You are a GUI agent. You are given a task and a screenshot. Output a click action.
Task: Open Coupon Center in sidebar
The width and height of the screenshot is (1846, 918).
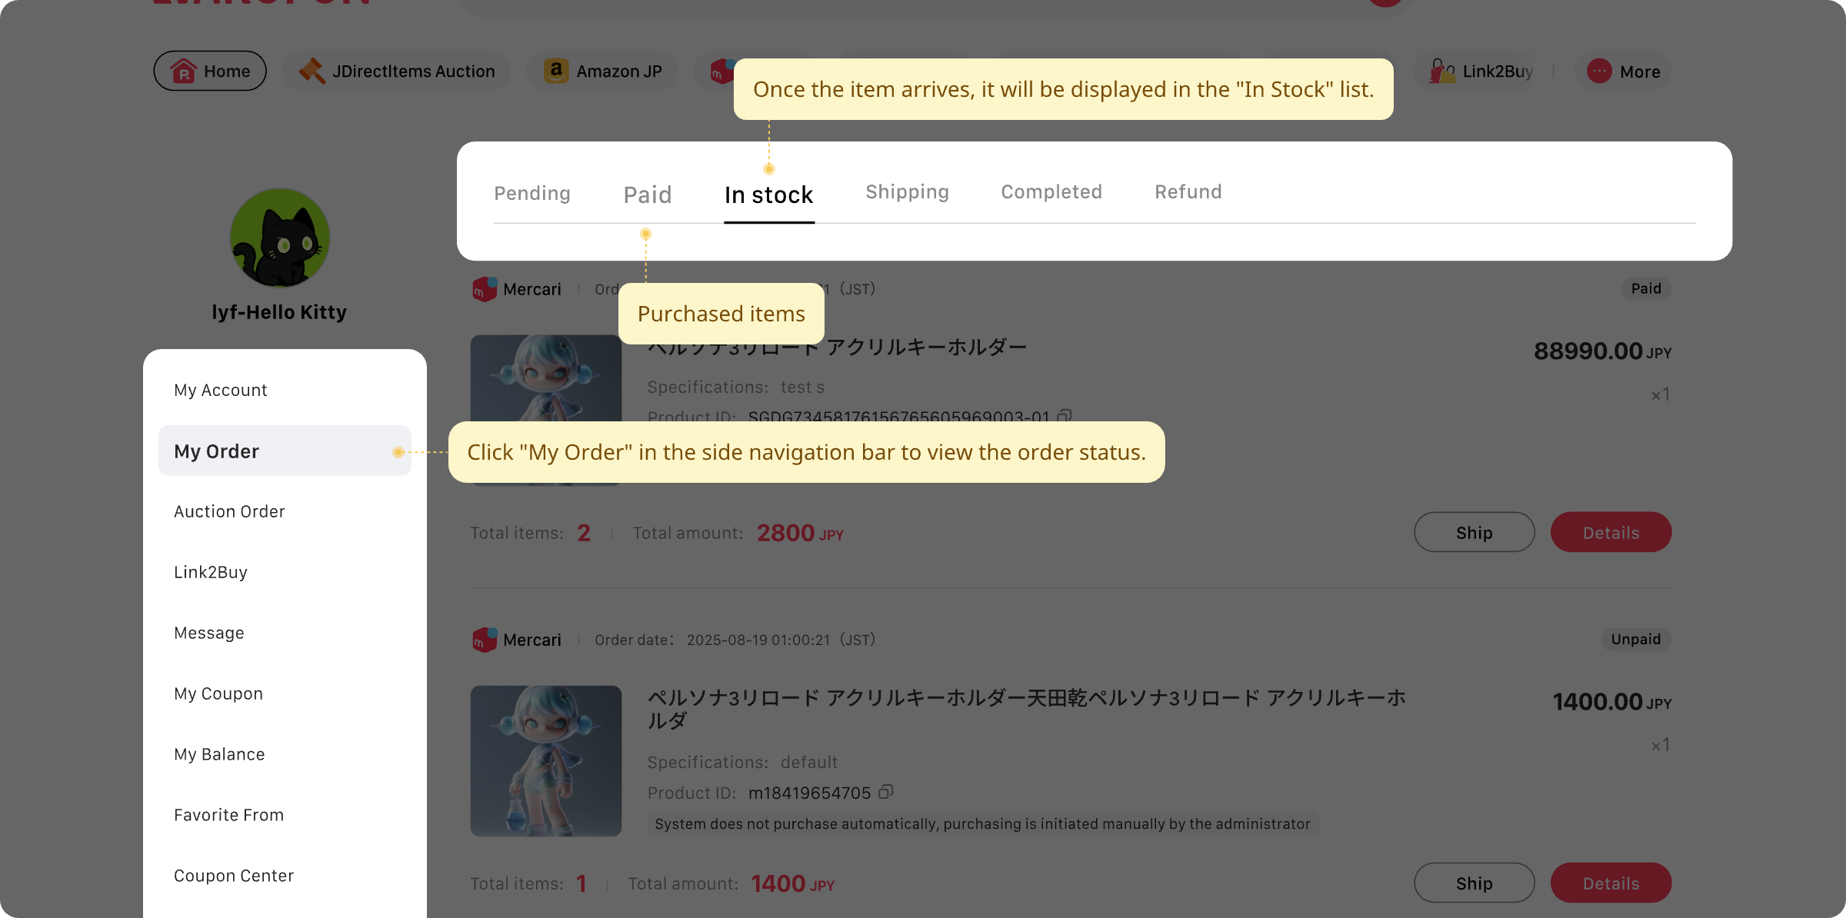[x=234, y=876]
